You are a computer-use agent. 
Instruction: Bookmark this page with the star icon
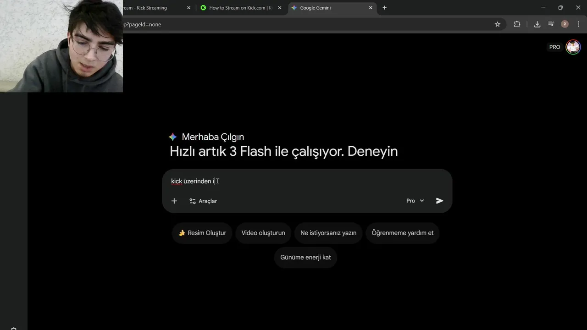tap(498, 24)
